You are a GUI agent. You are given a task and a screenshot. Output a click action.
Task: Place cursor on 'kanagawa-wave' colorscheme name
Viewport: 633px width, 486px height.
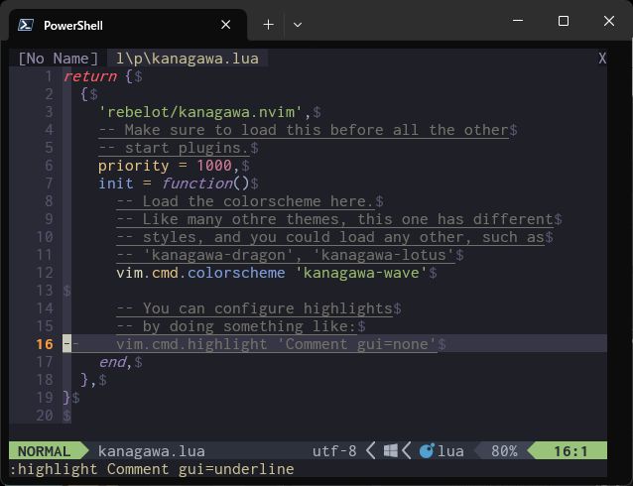360,273
